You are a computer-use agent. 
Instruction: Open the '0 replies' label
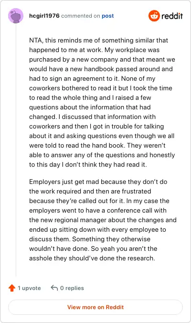coord(72,288)
